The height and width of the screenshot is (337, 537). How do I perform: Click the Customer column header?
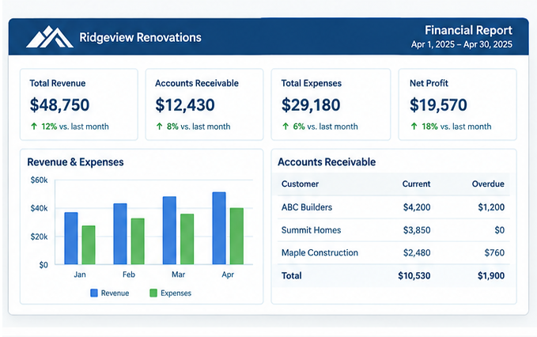(300, 184)
